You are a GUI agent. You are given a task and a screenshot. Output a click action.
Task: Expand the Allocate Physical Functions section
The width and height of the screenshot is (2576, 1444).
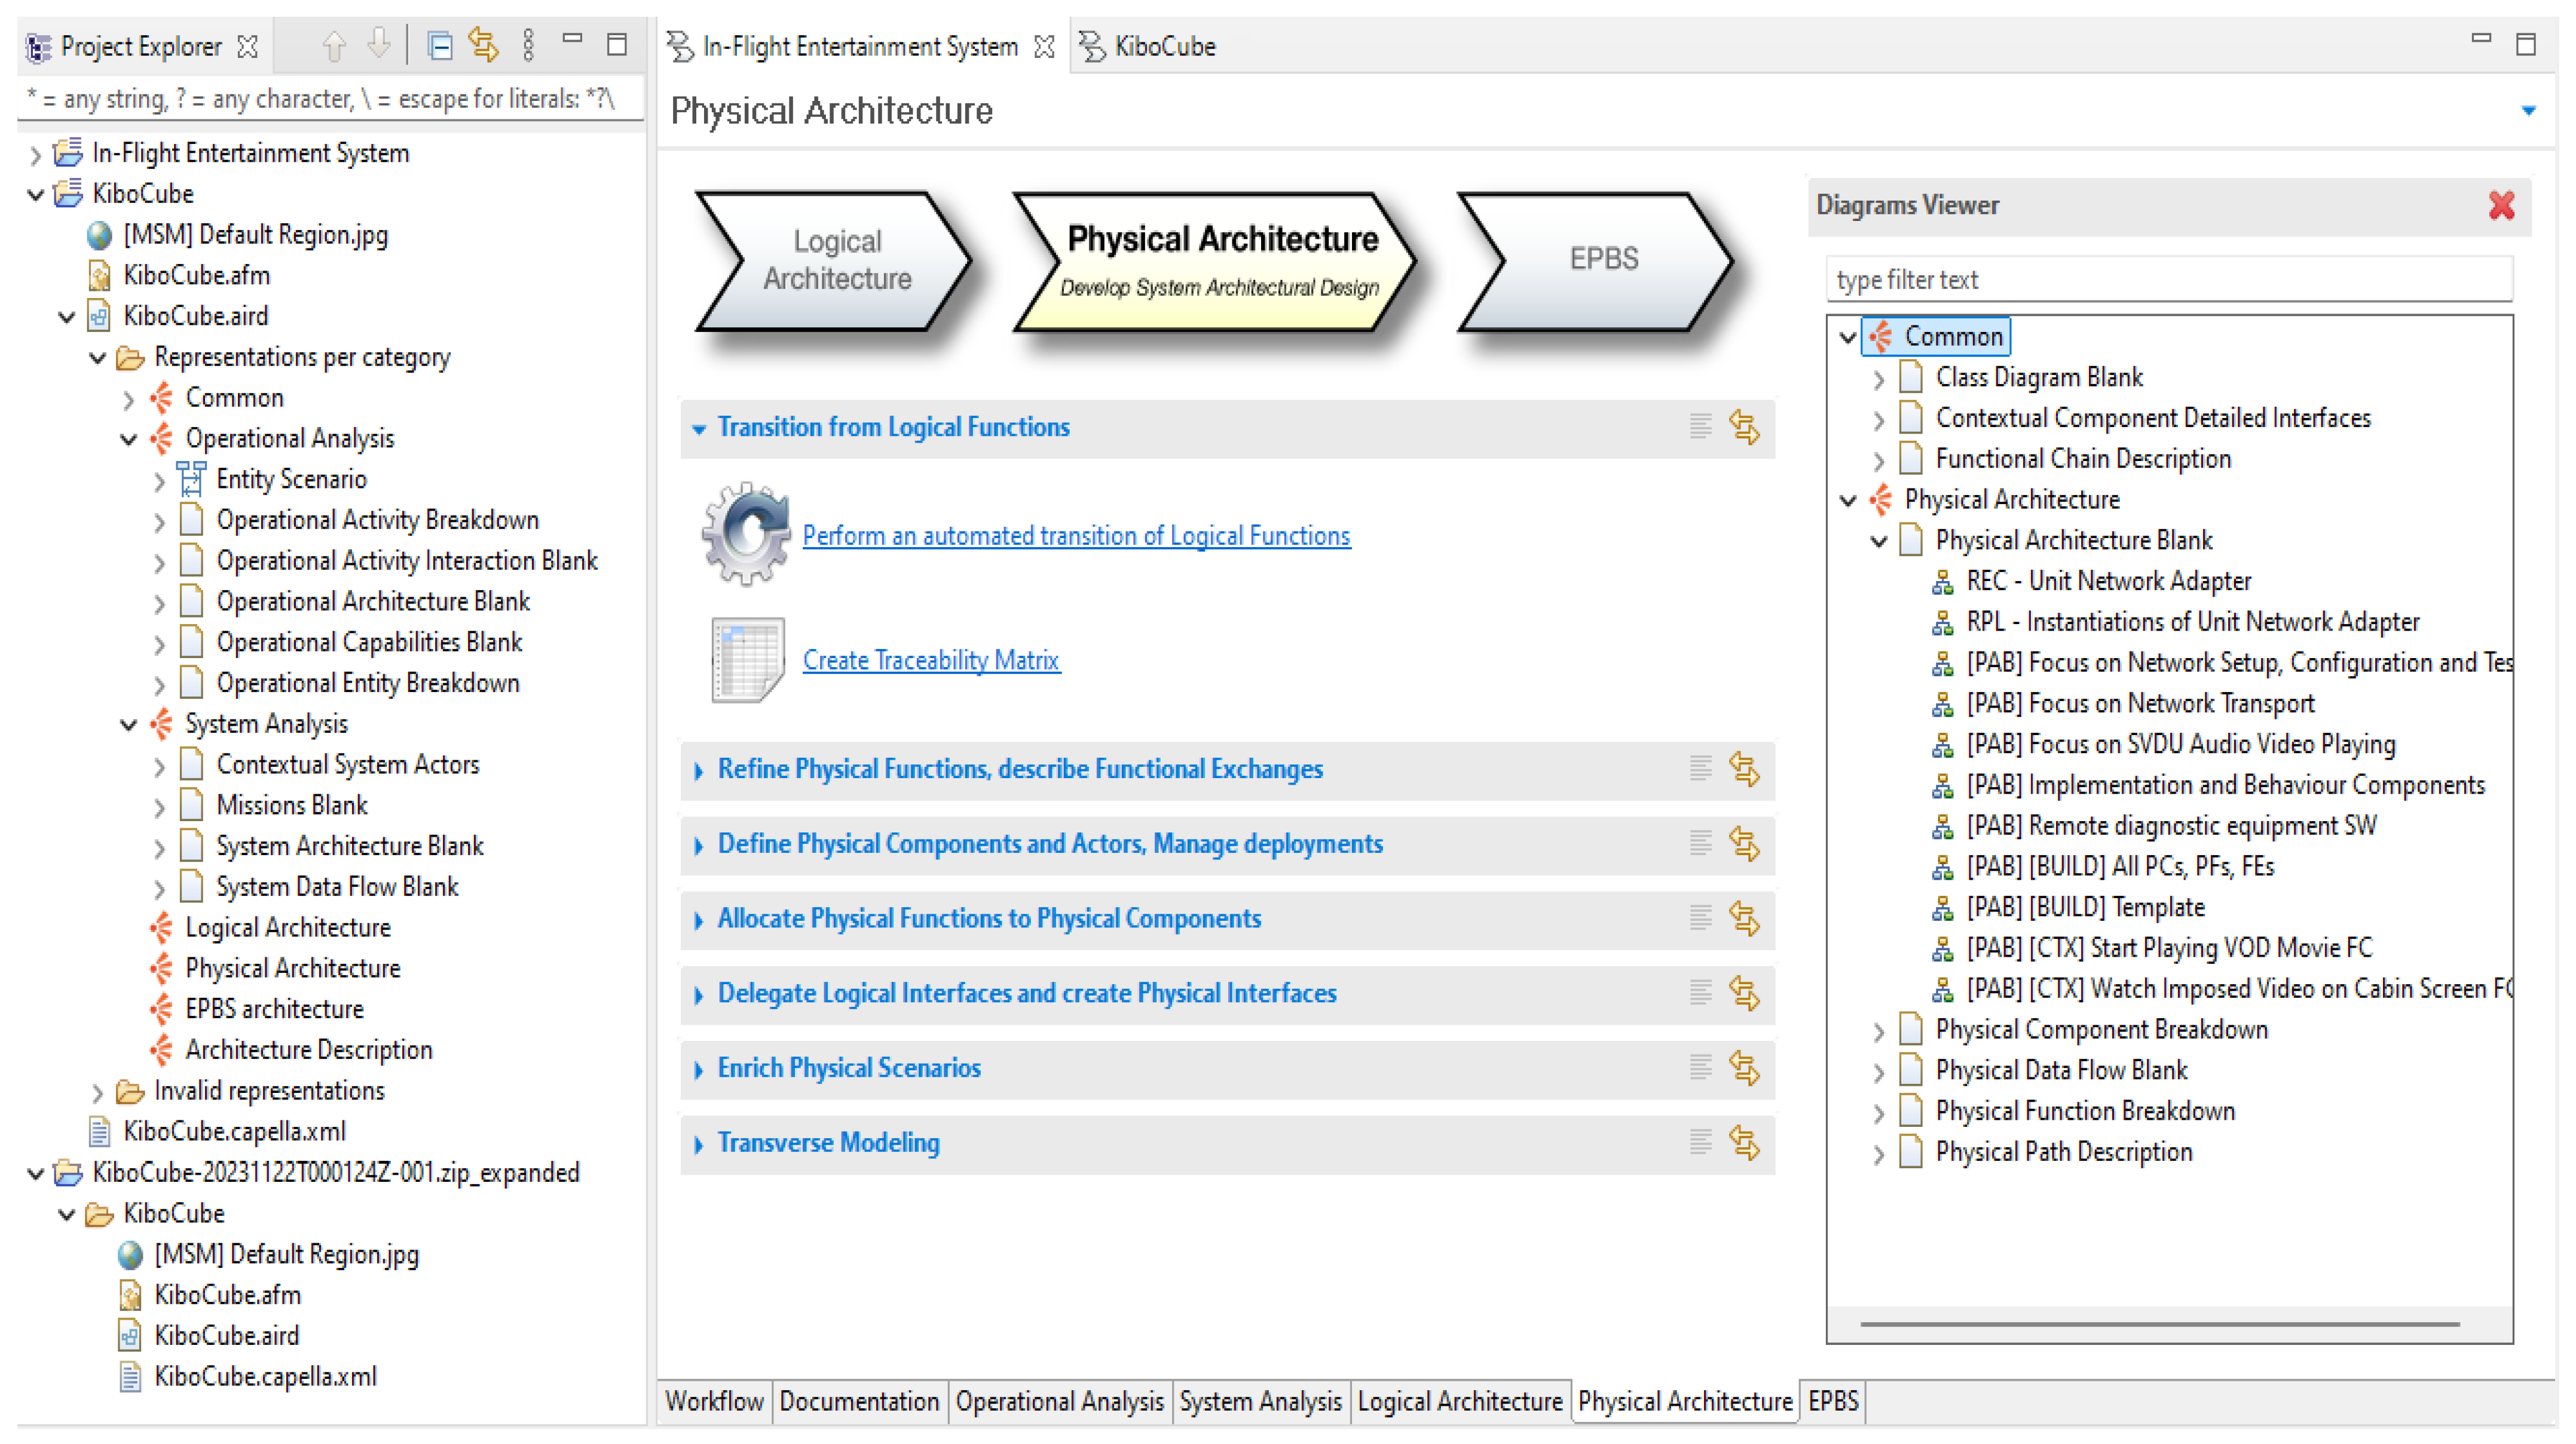[699, 919]
